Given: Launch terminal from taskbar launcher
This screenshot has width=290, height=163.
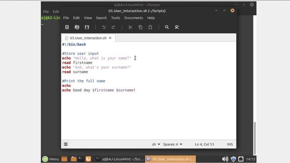Looking at the screenshot, I should [x=81, y=159].
